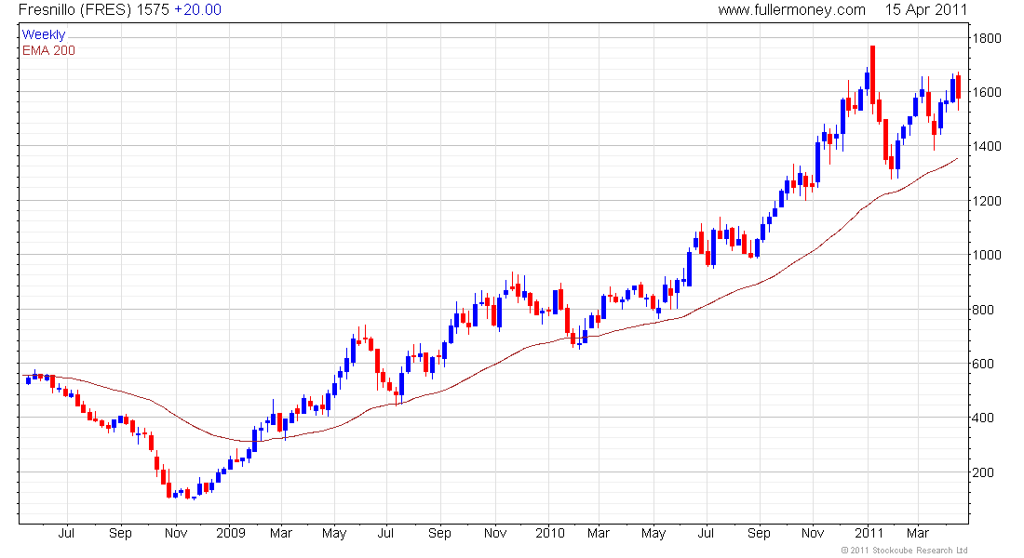Image resolution: width=1024 pixels, height=558 pixels.
Task: Click the 2009 year label on time axis
Action: (231, 533)
